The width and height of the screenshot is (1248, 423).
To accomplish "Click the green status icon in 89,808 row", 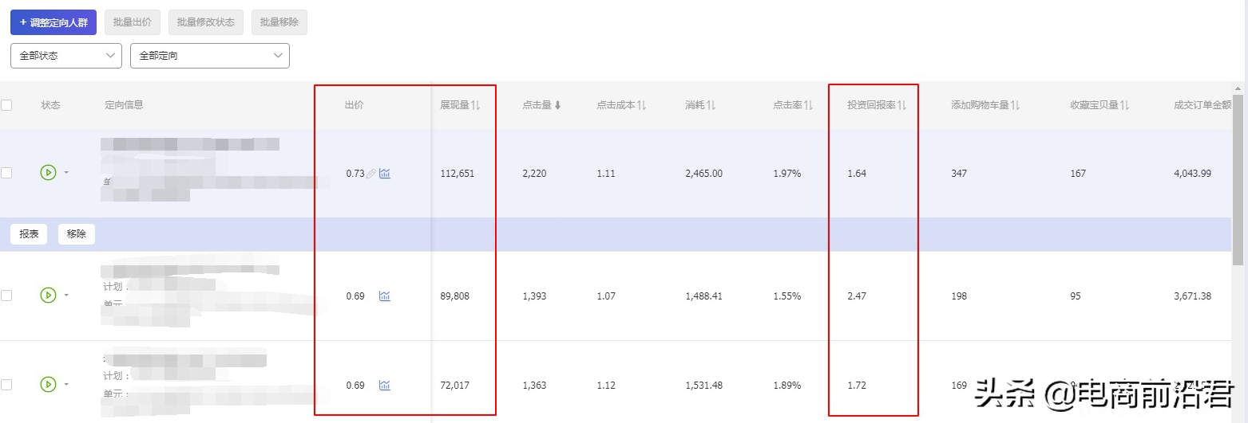I will coord(48,296).
